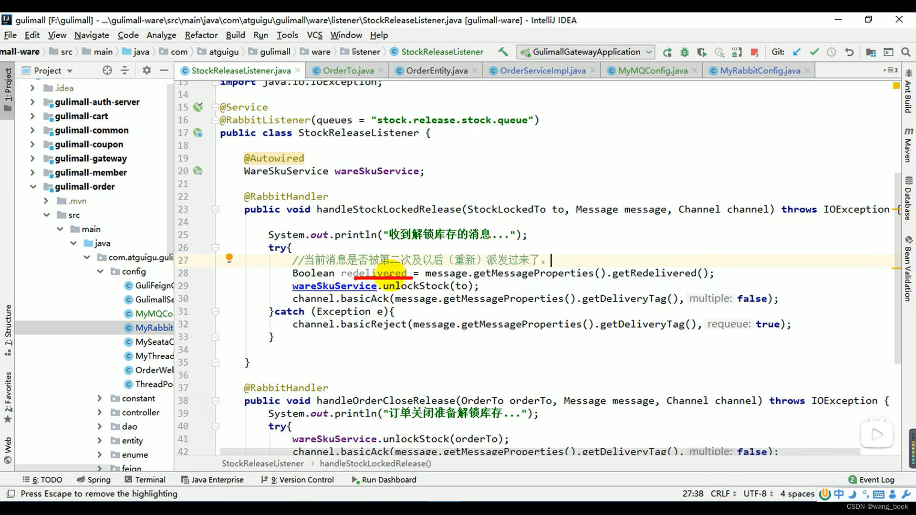Update project via Git blue arrow

797,52
